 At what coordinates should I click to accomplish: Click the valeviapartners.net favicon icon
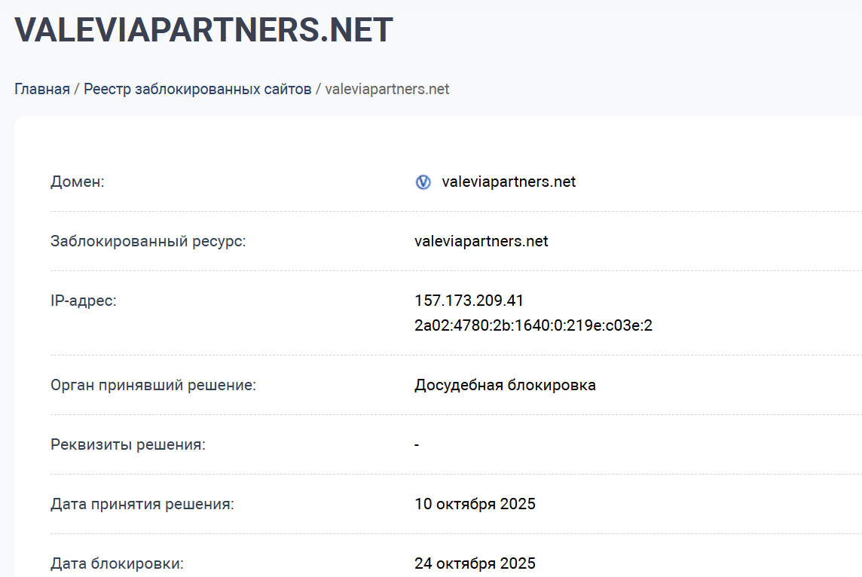(x=423, y=182)
